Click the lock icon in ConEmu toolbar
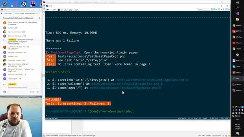 [x=223, y=10]
